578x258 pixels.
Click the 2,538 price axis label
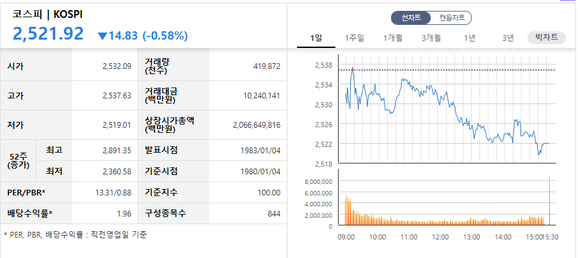click(324, 65)
